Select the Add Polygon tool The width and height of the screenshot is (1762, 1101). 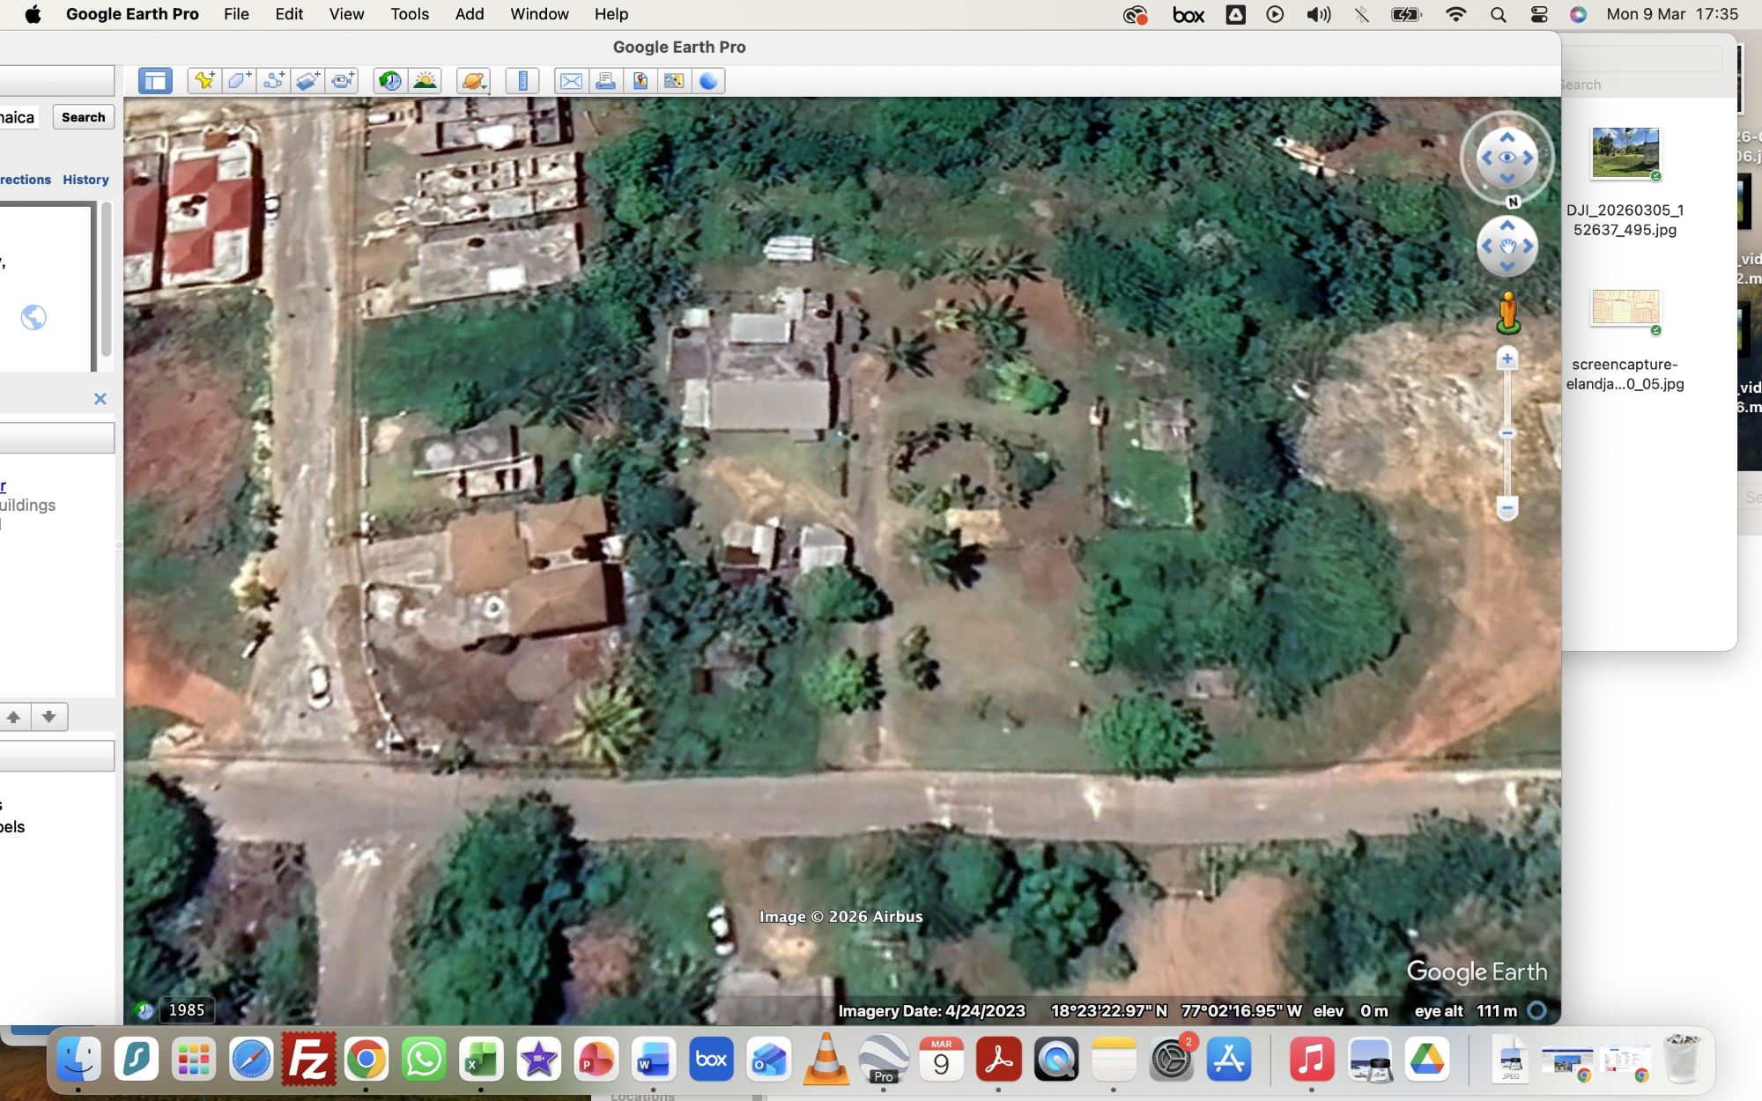(x=239, y=81)
